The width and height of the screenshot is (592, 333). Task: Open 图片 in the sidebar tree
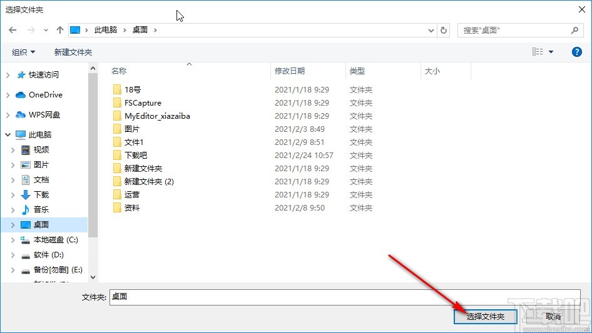(x=41, y=165)
